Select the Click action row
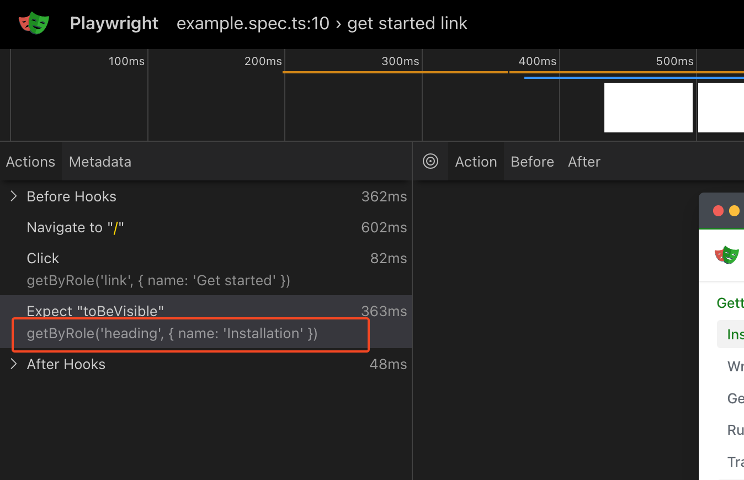The width and height of the screenshot is (744, 480). 206,269
